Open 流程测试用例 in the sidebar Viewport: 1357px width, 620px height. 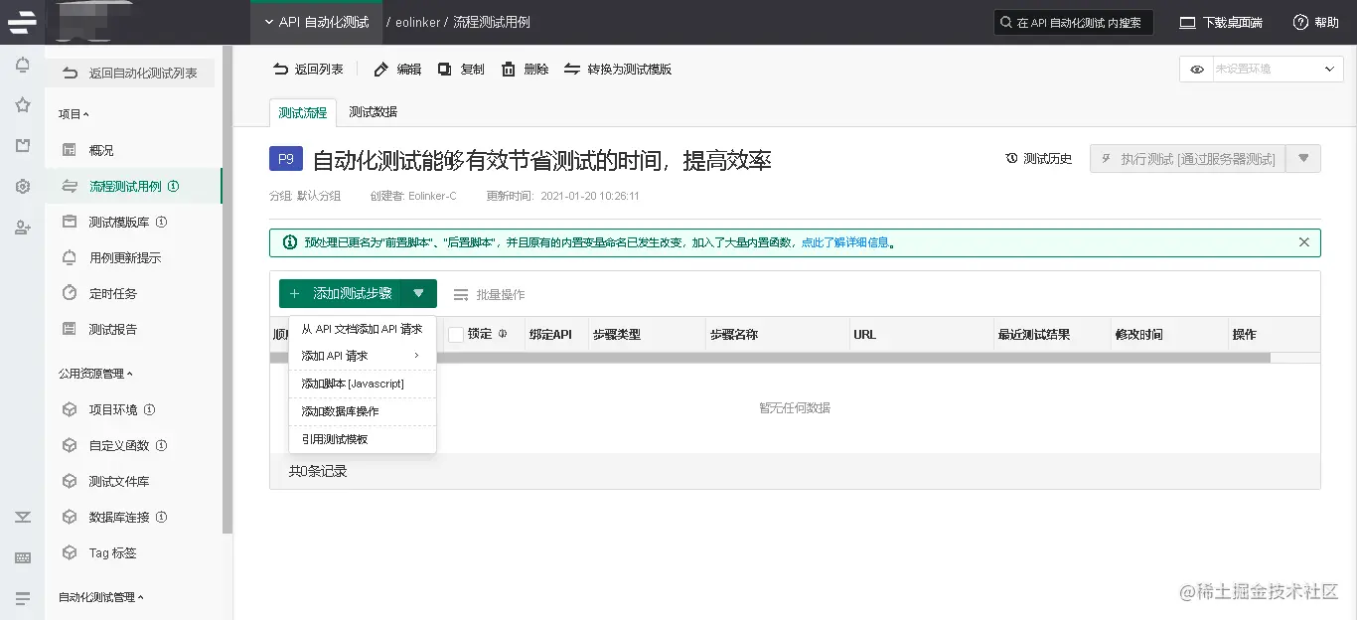pos(133,186)
